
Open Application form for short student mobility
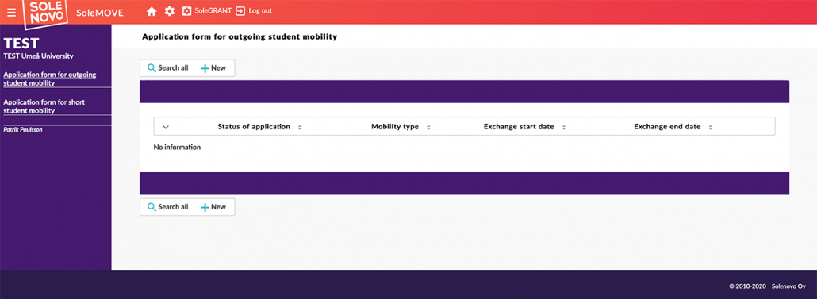coord(44,106)
